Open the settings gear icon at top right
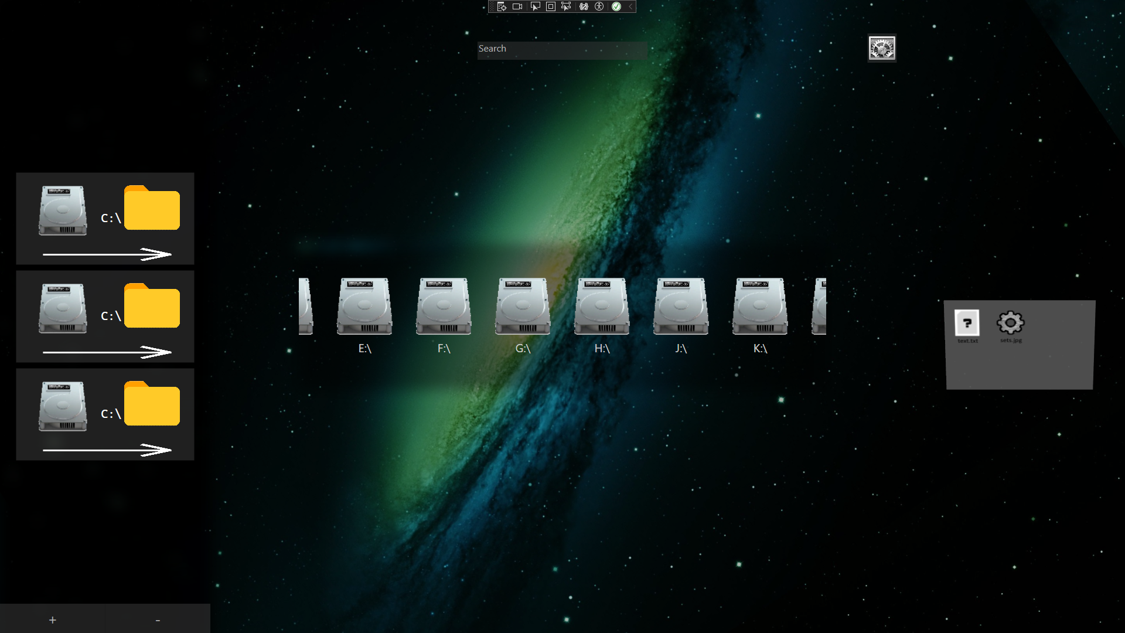Viewport: 1125px width, 633px height. coord(882,48)
